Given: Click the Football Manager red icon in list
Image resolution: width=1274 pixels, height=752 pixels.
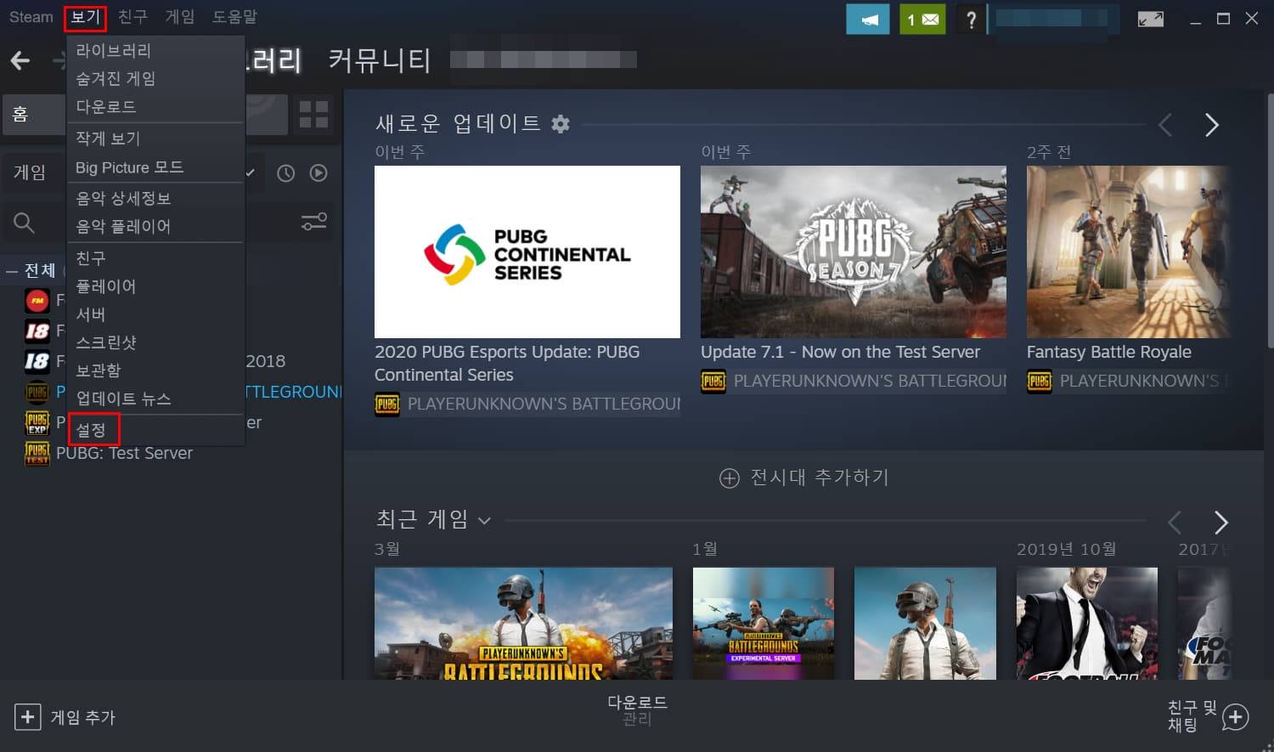Looking at the screenshot, I should point(37,300).
